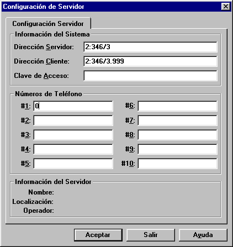
Task: Click phone number field #10
Action: point(177,164)
